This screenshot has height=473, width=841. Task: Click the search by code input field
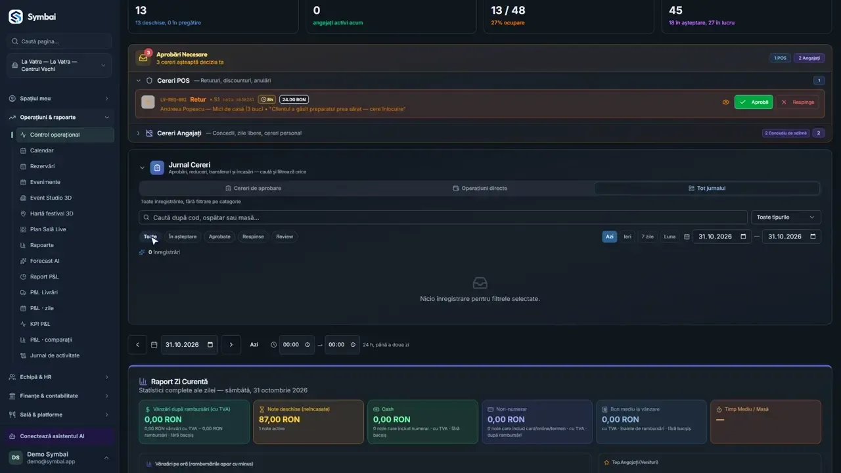[x=443, y=217]
